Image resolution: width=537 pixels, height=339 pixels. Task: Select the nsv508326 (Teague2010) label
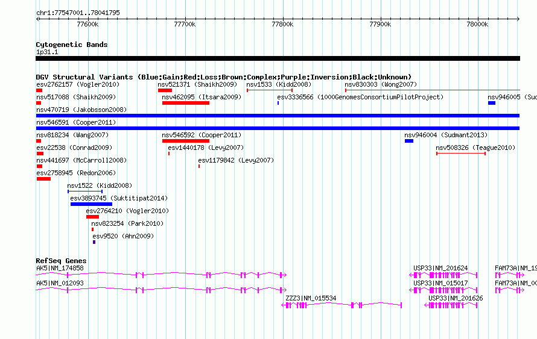pos(475,148)
